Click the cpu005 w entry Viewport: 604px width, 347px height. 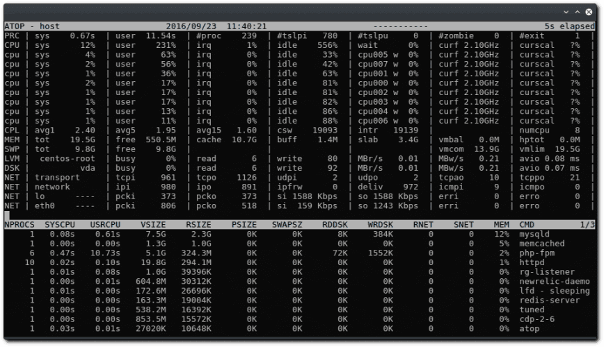377,55
